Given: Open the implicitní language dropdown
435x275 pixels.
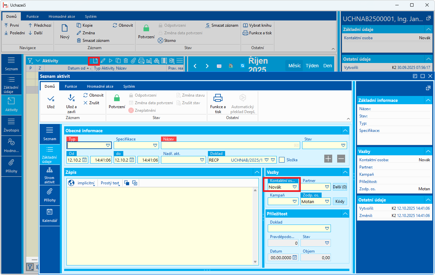Looking at the screenshot, I should point(87,183).
